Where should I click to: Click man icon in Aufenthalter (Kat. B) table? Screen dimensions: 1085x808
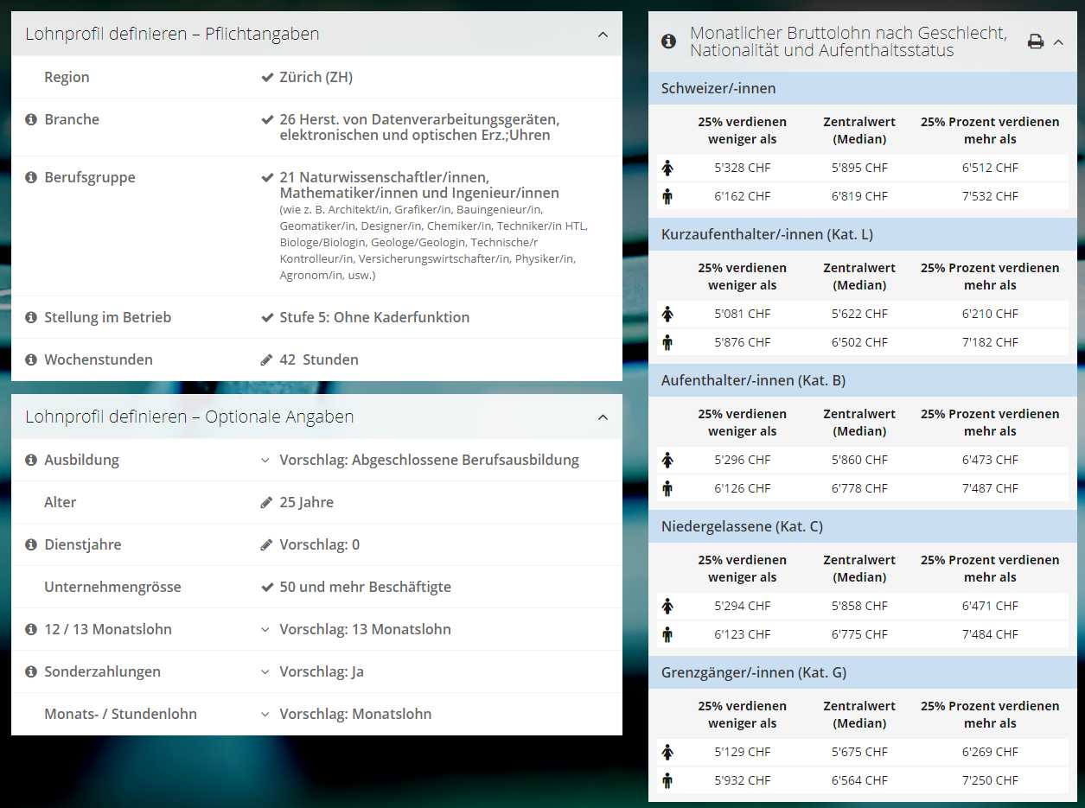coord(667,488)
